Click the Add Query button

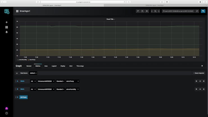pos(23,97)
